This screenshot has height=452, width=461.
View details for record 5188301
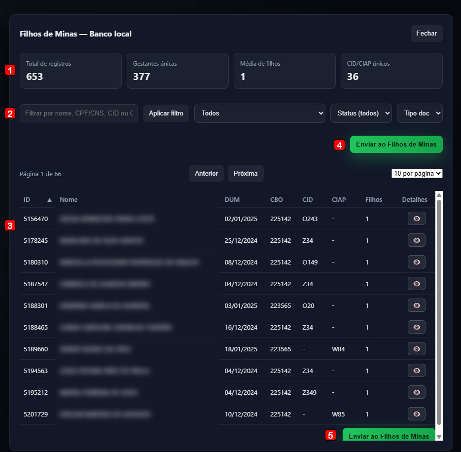(x=416, y=305)
